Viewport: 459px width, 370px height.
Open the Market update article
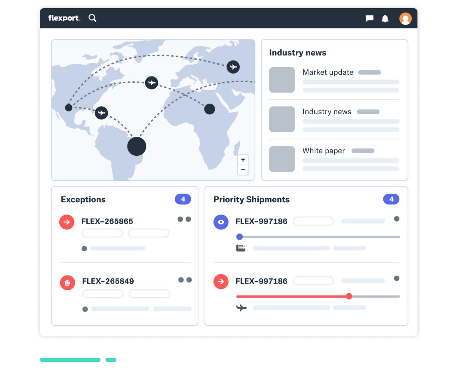point(328,72)
